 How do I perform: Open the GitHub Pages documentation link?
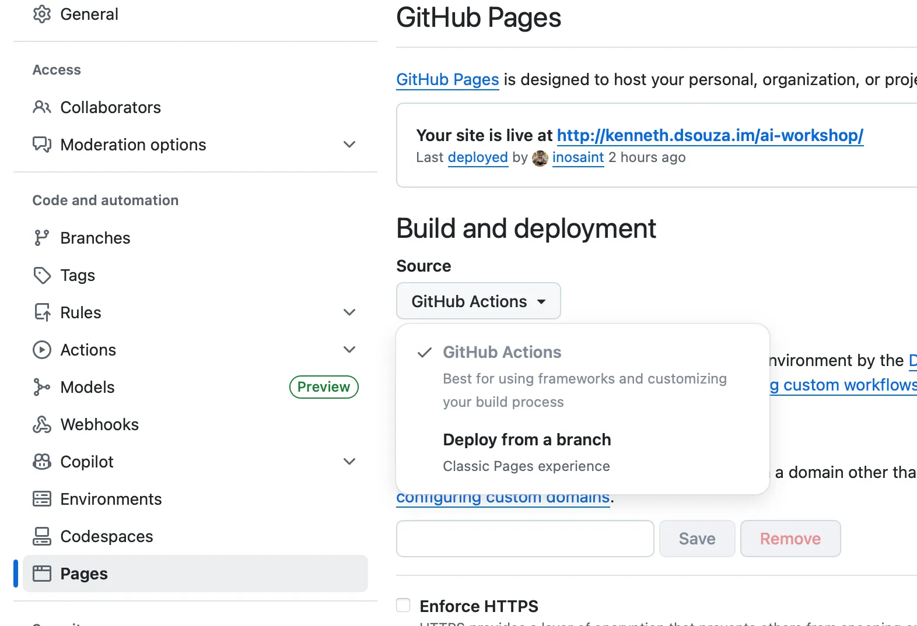pyautogui.click(x=447, y=79)
